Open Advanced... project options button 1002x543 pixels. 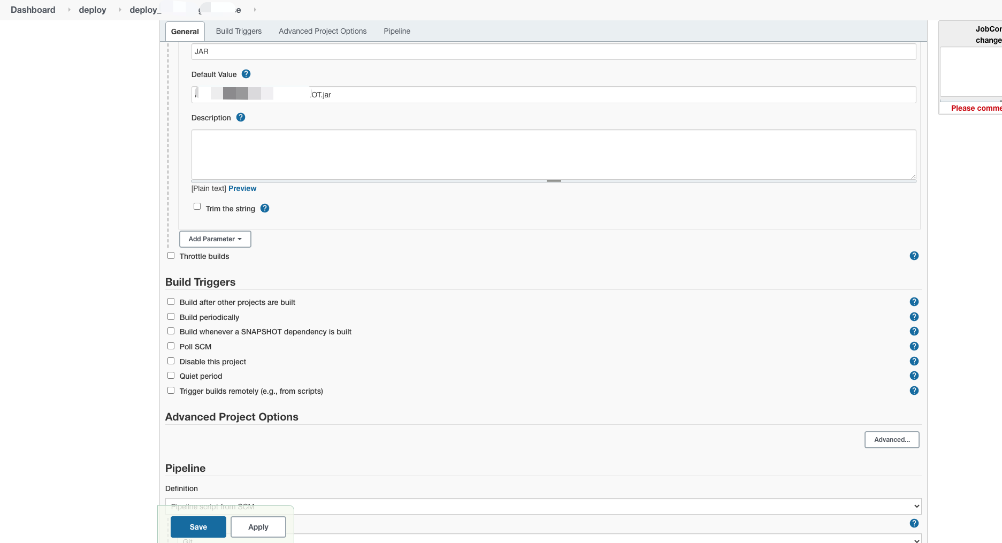click(892, 440)
